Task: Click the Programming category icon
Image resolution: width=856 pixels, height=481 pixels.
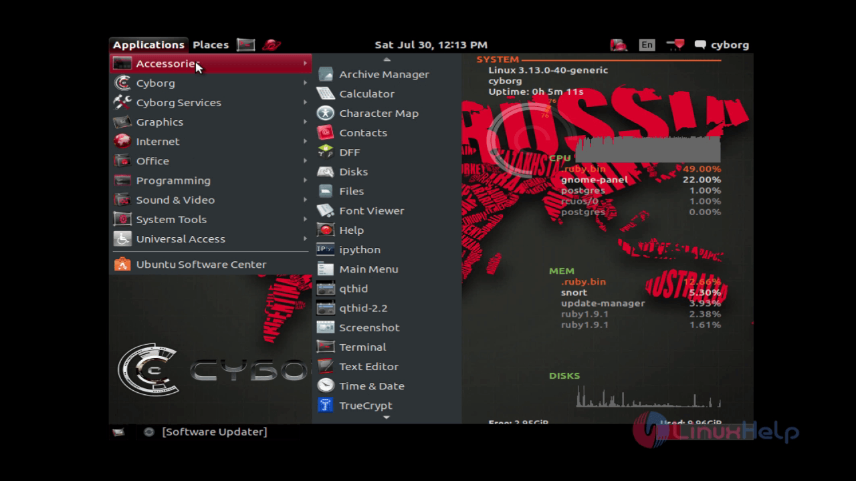Action: 122,180
